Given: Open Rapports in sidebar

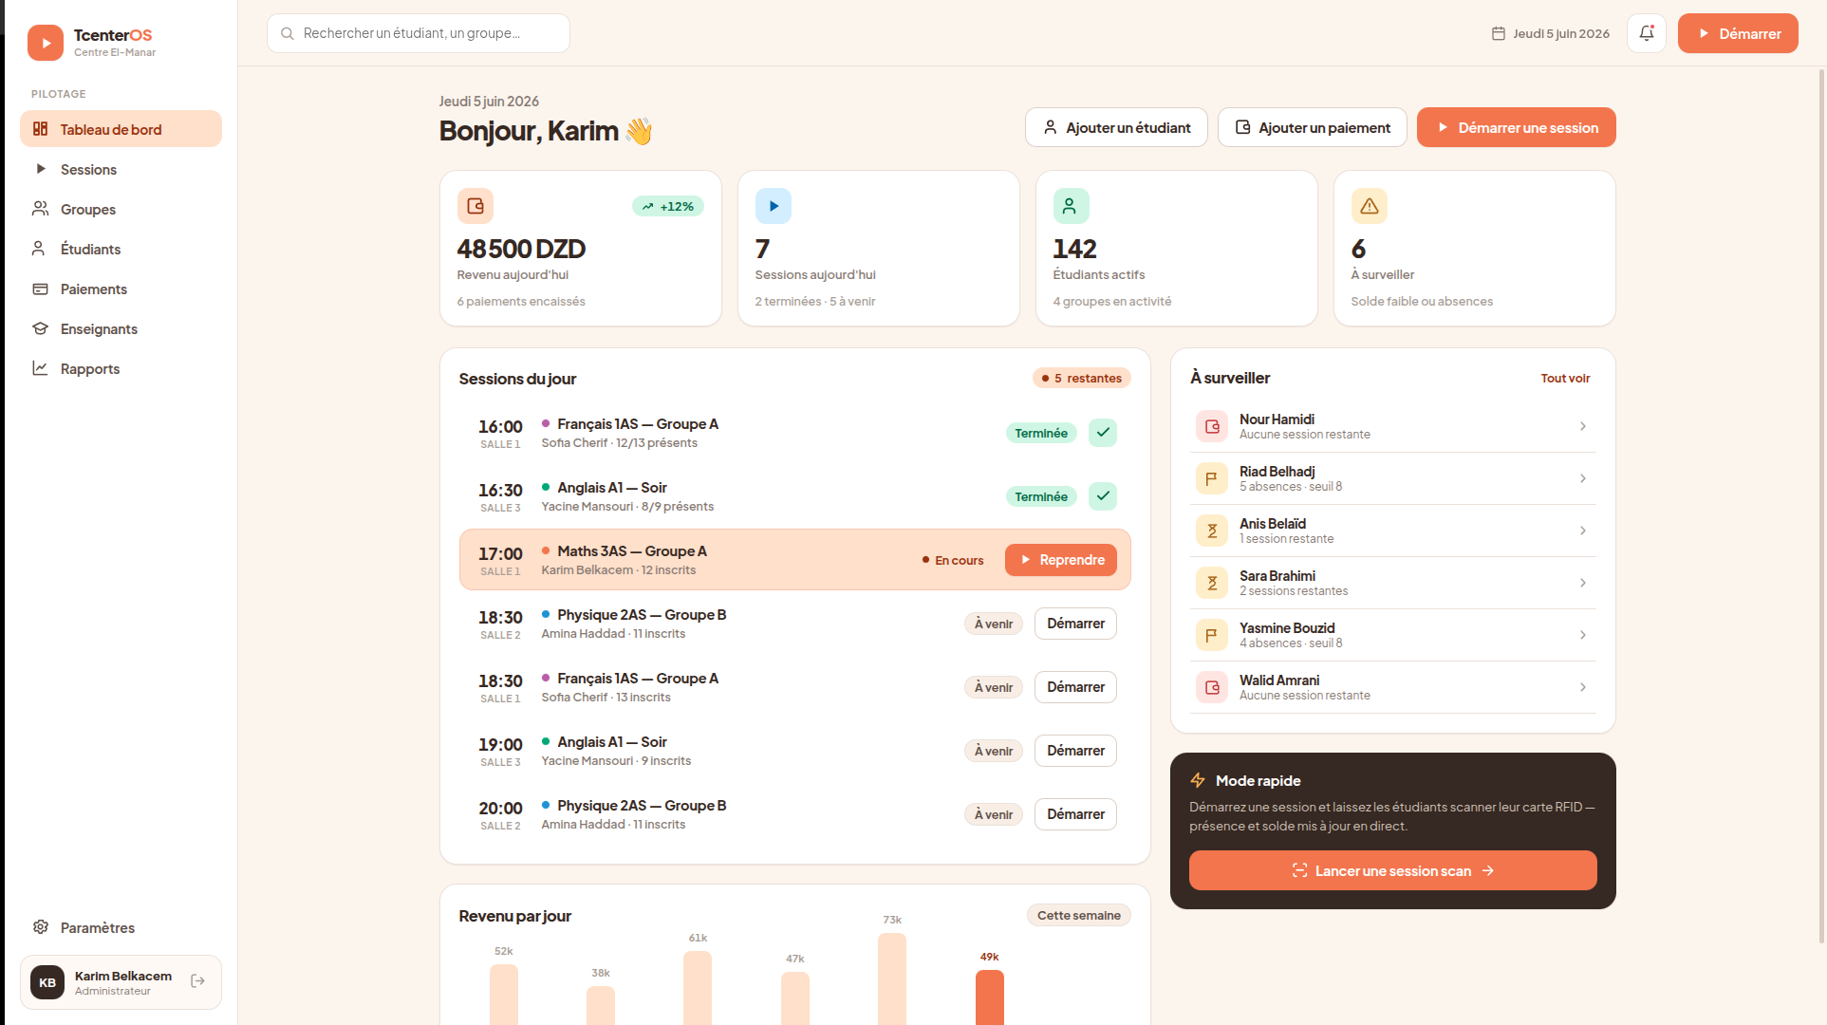Looking at the screenshot, I should point(121,368).
